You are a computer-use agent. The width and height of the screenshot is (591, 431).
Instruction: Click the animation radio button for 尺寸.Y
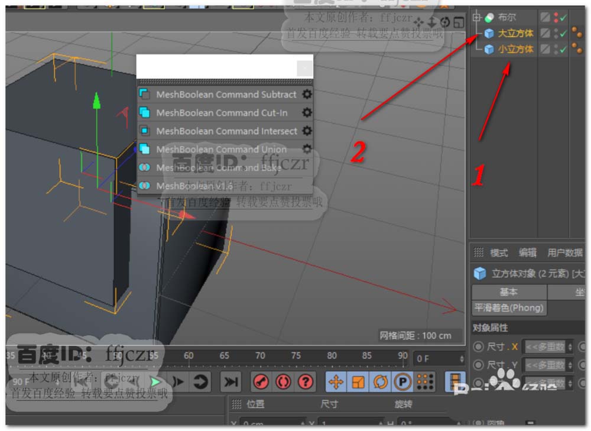pyautogui.click(x=478, y=365)
